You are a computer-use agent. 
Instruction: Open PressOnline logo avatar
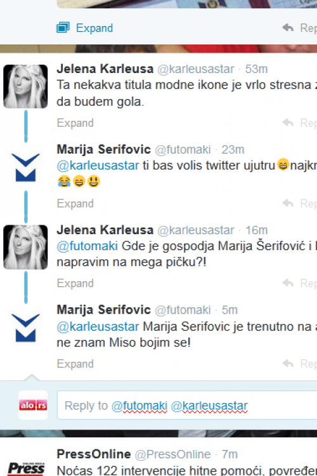pyautogui.click(x=25, y=468)
